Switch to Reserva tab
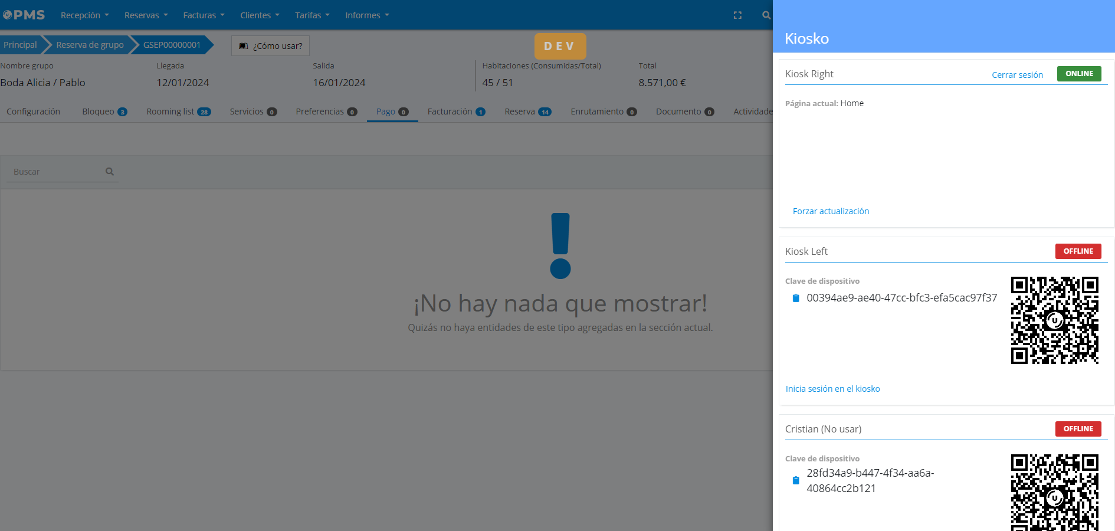 point(528,112)
